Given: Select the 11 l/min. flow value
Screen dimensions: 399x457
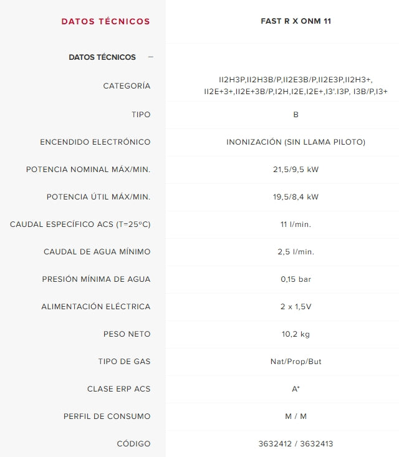Looking at the screenshot, I should point(296,224).
